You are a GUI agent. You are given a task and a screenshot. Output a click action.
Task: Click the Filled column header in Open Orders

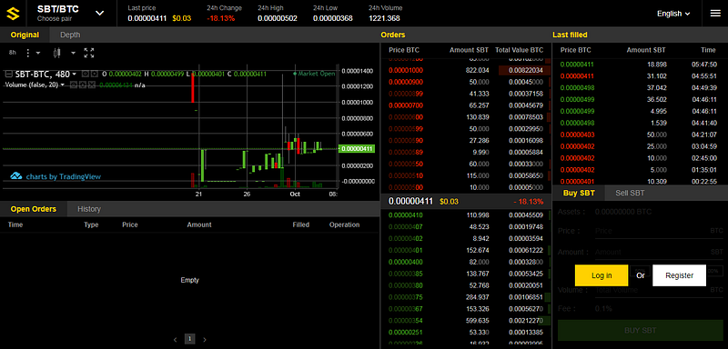301,224
